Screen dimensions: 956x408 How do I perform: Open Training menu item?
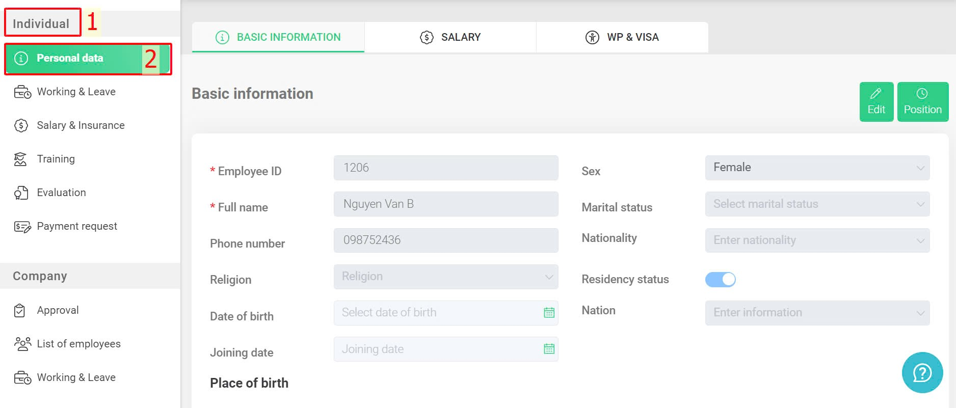click(56, 159)
